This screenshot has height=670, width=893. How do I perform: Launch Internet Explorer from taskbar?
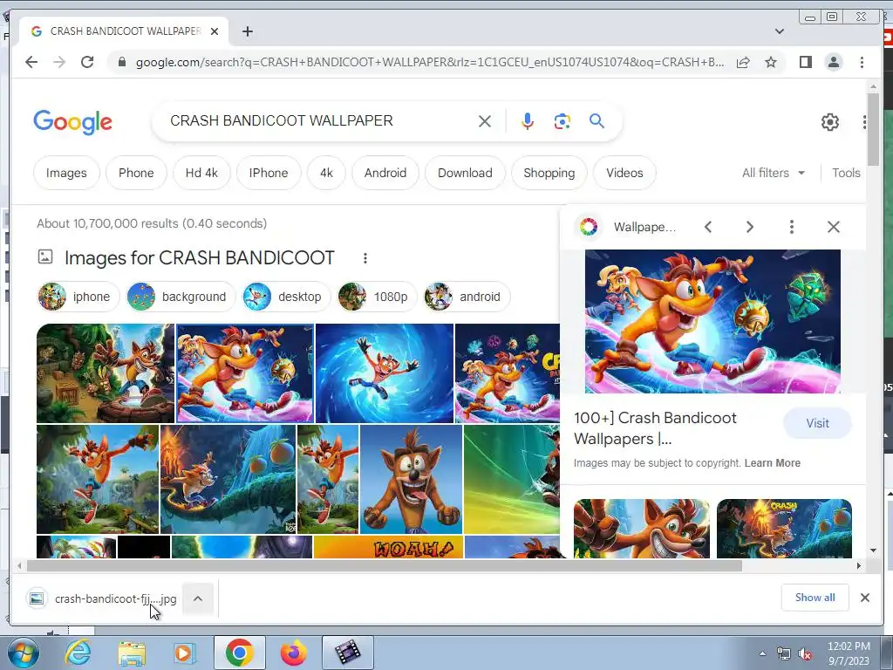pos(78,653)
